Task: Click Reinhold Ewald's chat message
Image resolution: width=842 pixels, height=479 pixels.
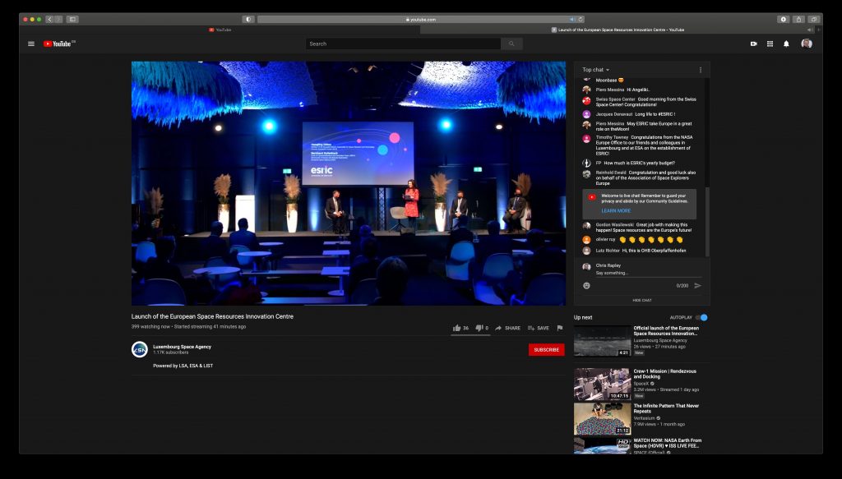Action: (x=644, y=177)
